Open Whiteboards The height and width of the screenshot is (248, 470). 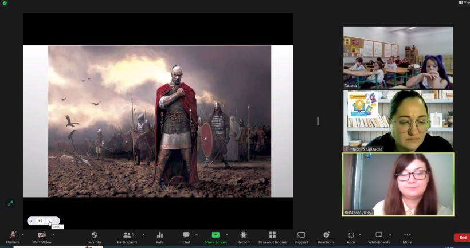379,237
